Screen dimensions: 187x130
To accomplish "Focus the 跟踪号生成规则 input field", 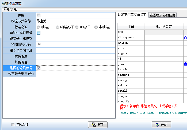I will click(75, 39).
